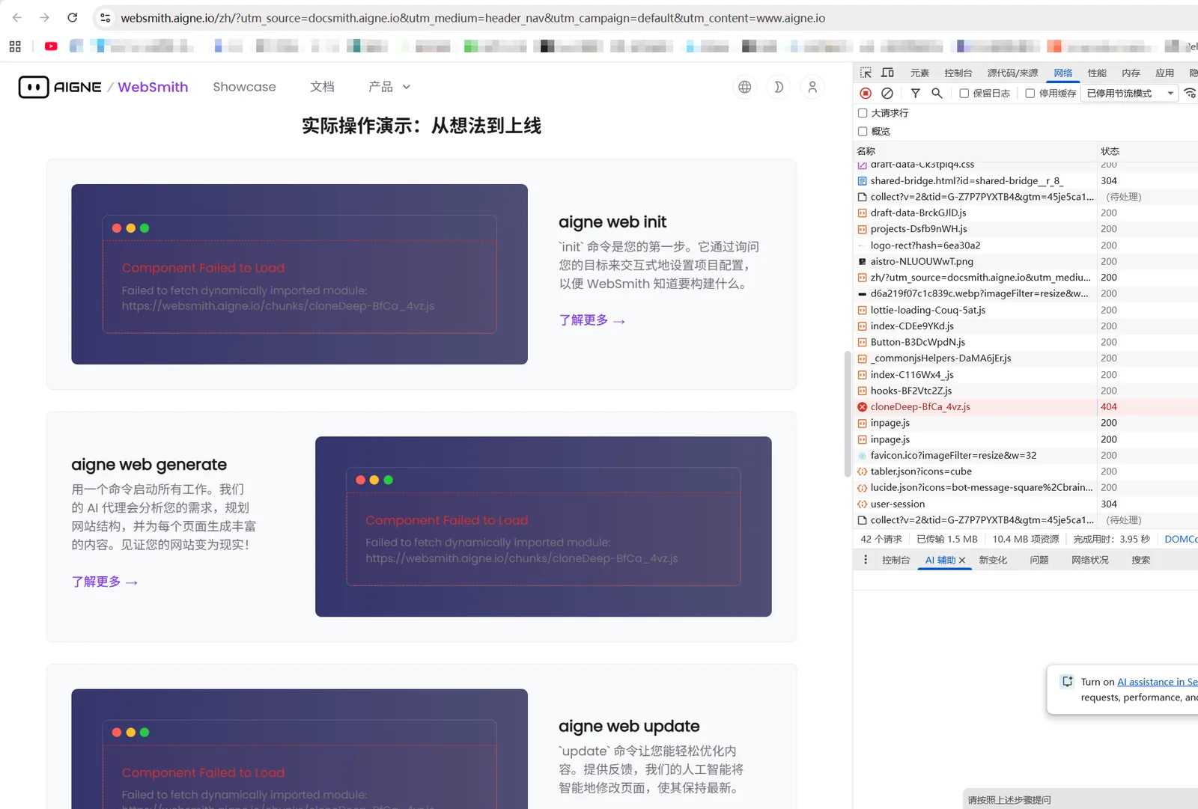Switch to the 元素 DevTools tab
Screen dimensions: 1198x809
tap(919, 73)
